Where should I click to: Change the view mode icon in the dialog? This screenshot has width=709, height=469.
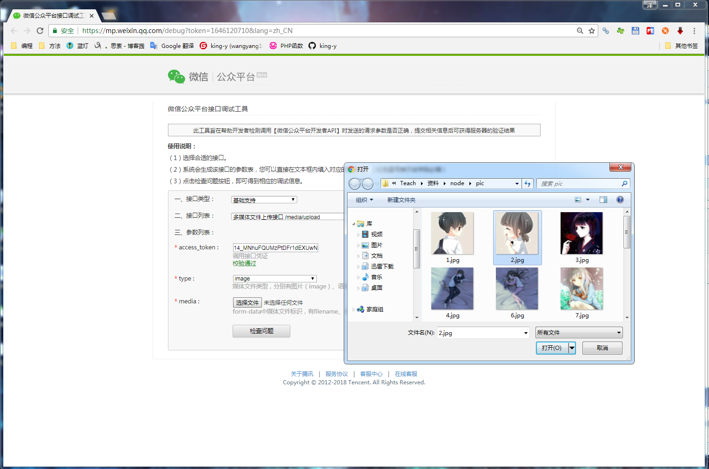[x=578, y=200]
